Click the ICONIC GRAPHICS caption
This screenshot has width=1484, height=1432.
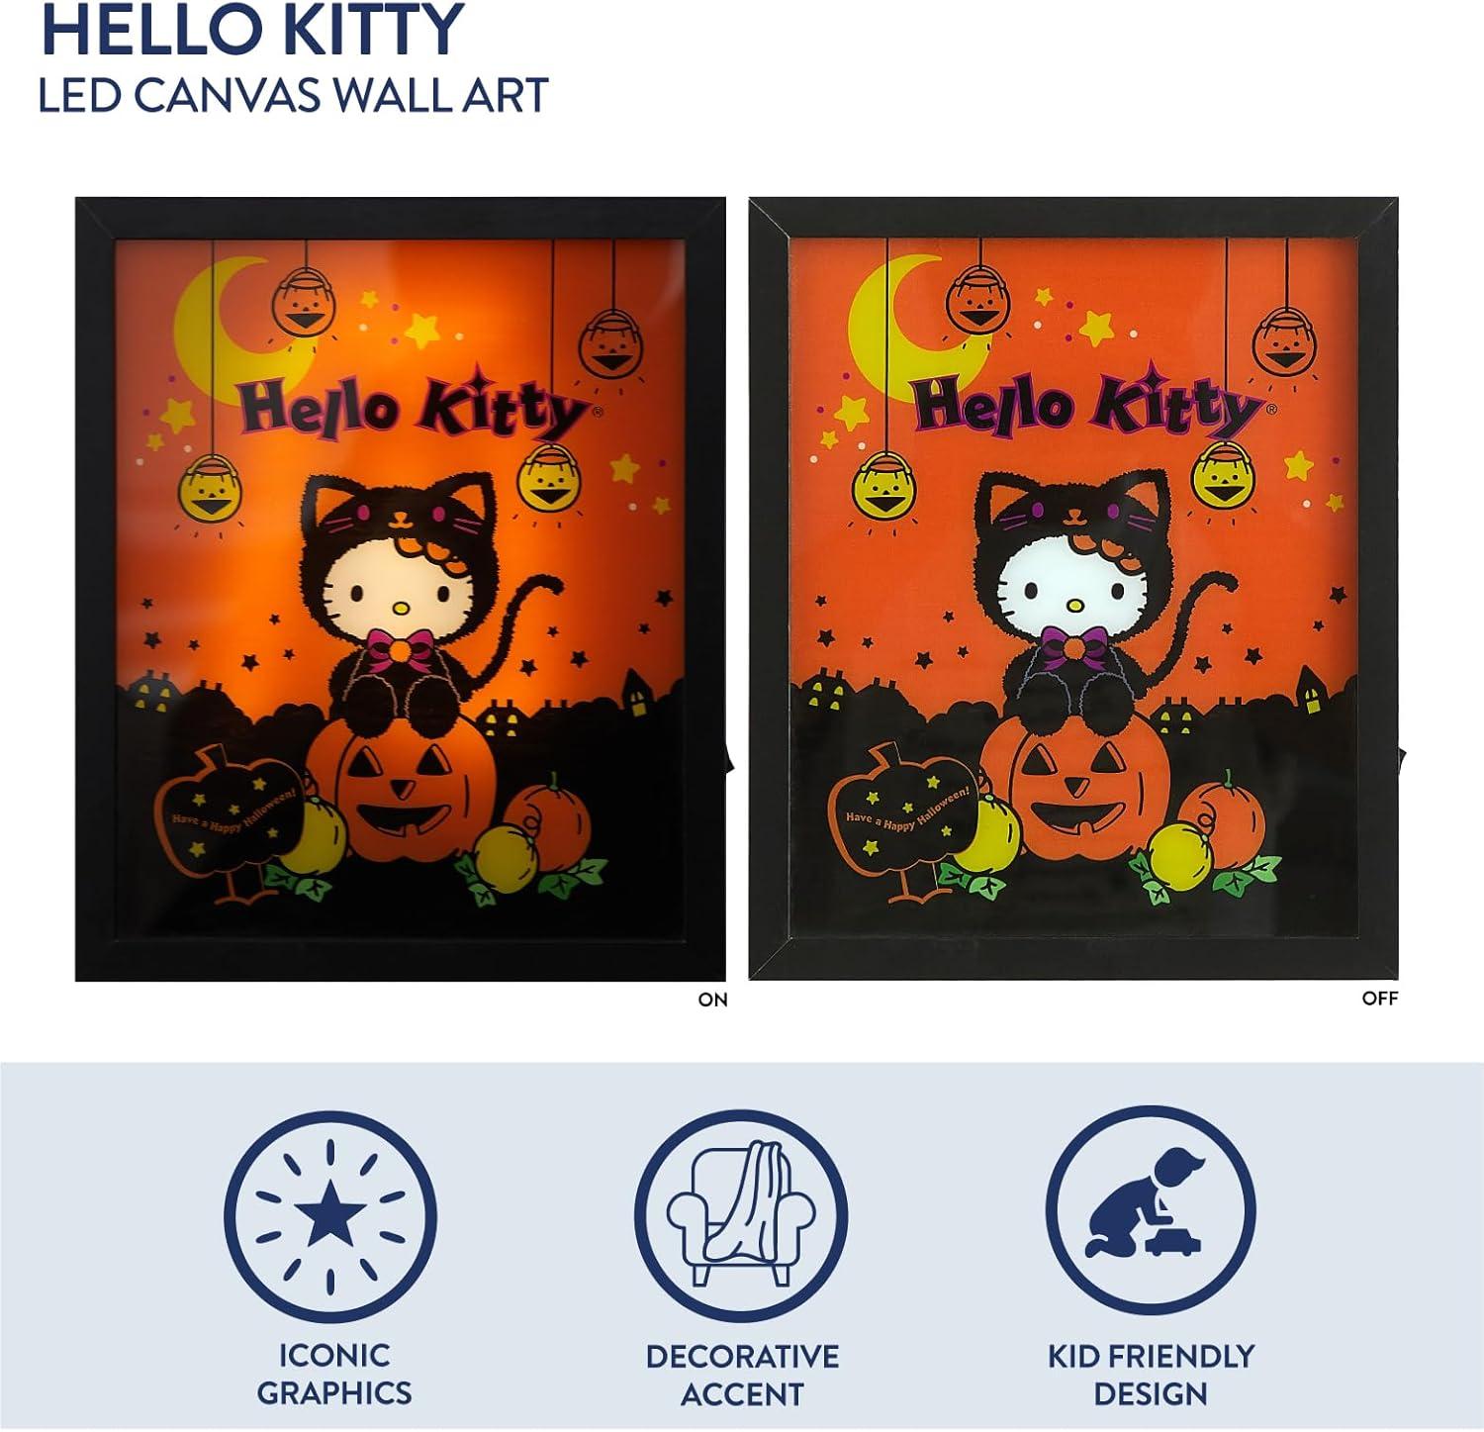(334, 1374)
